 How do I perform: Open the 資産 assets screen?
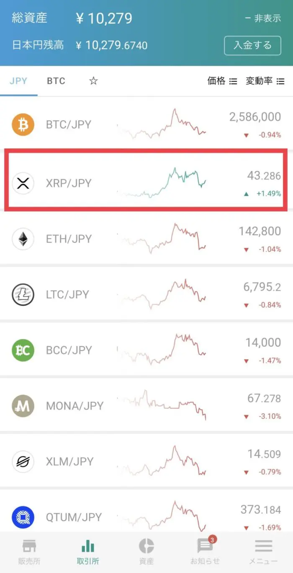pyautogui.click(x=146, y=551)
